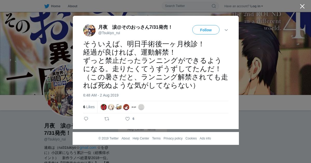Click the Twitter bird Home icon
This screenshot has height=163, width=311.
(47, 6)
